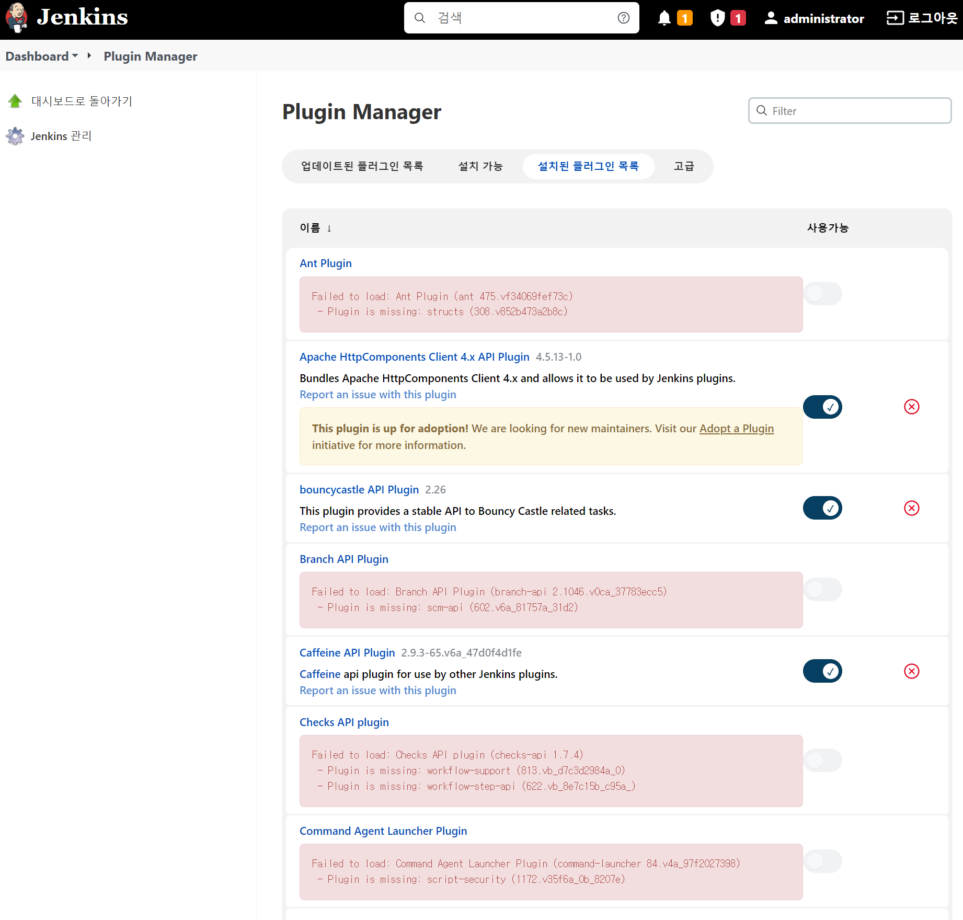Open Branch API Plugin link
This screenshot has width=963, height=920.
(344, 559)
